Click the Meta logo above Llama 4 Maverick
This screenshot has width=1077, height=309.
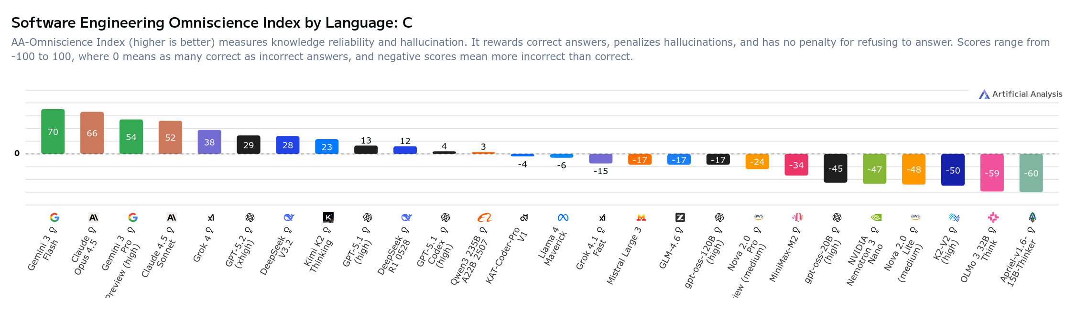[x=563, y=217]
